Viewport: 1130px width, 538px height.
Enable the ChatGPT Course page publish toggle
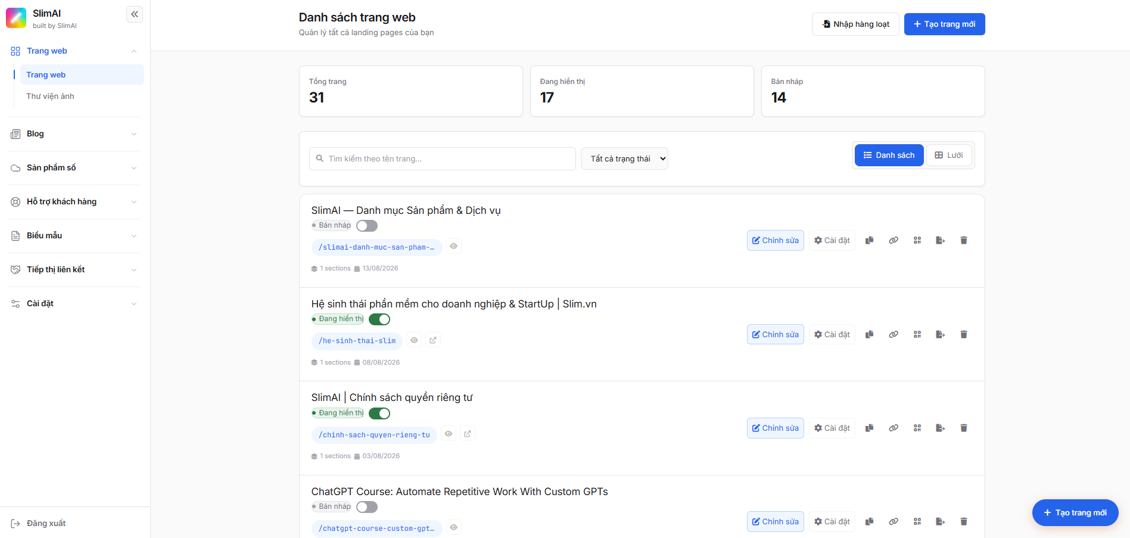(x=367, y=507)
